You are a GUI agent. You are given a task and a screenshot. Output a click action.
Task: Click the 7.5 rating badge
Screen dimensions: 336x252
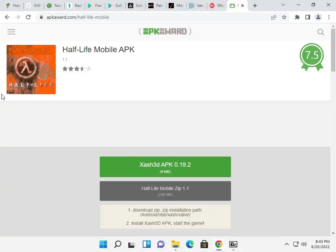(x=312, y=57)
